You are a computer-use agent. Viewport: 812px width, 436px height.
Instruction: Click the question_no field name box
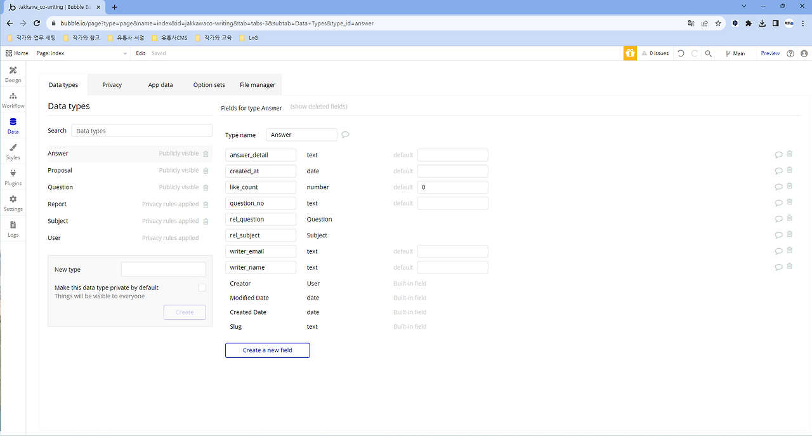click(x=261, y=203)
